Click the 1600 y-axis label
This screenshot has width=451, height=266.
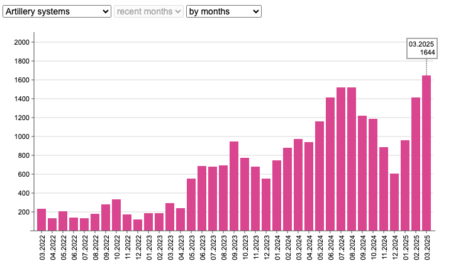click(x=22, y=80)
